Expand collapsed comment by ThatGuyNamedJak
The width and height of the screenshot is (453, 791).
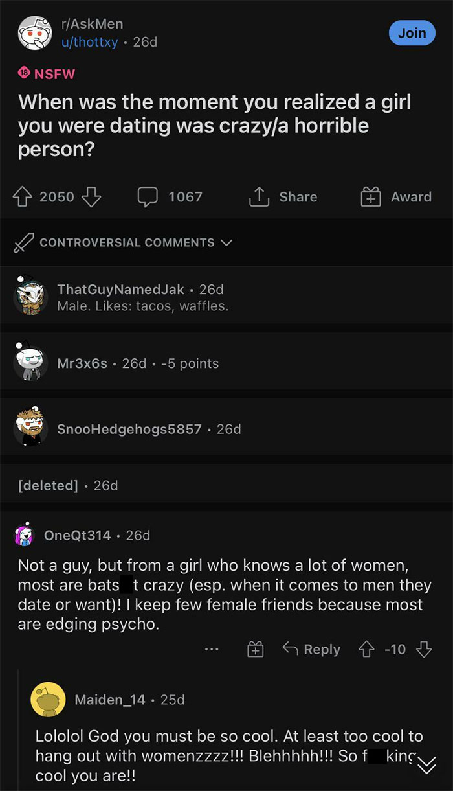pos(120,290)
